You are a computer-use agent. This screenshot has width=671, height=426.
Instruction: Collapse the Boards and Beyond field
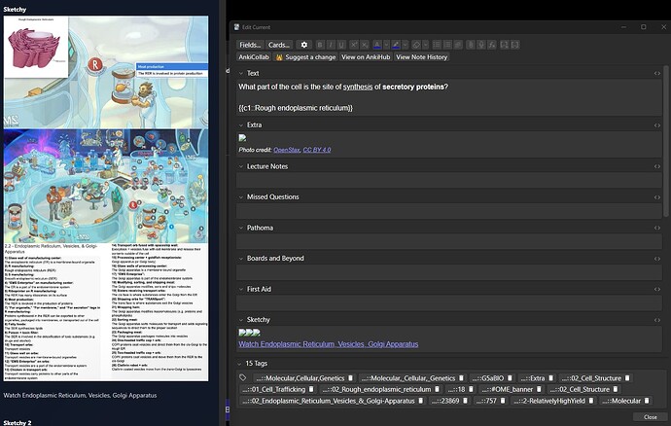[x=241, y=259]
